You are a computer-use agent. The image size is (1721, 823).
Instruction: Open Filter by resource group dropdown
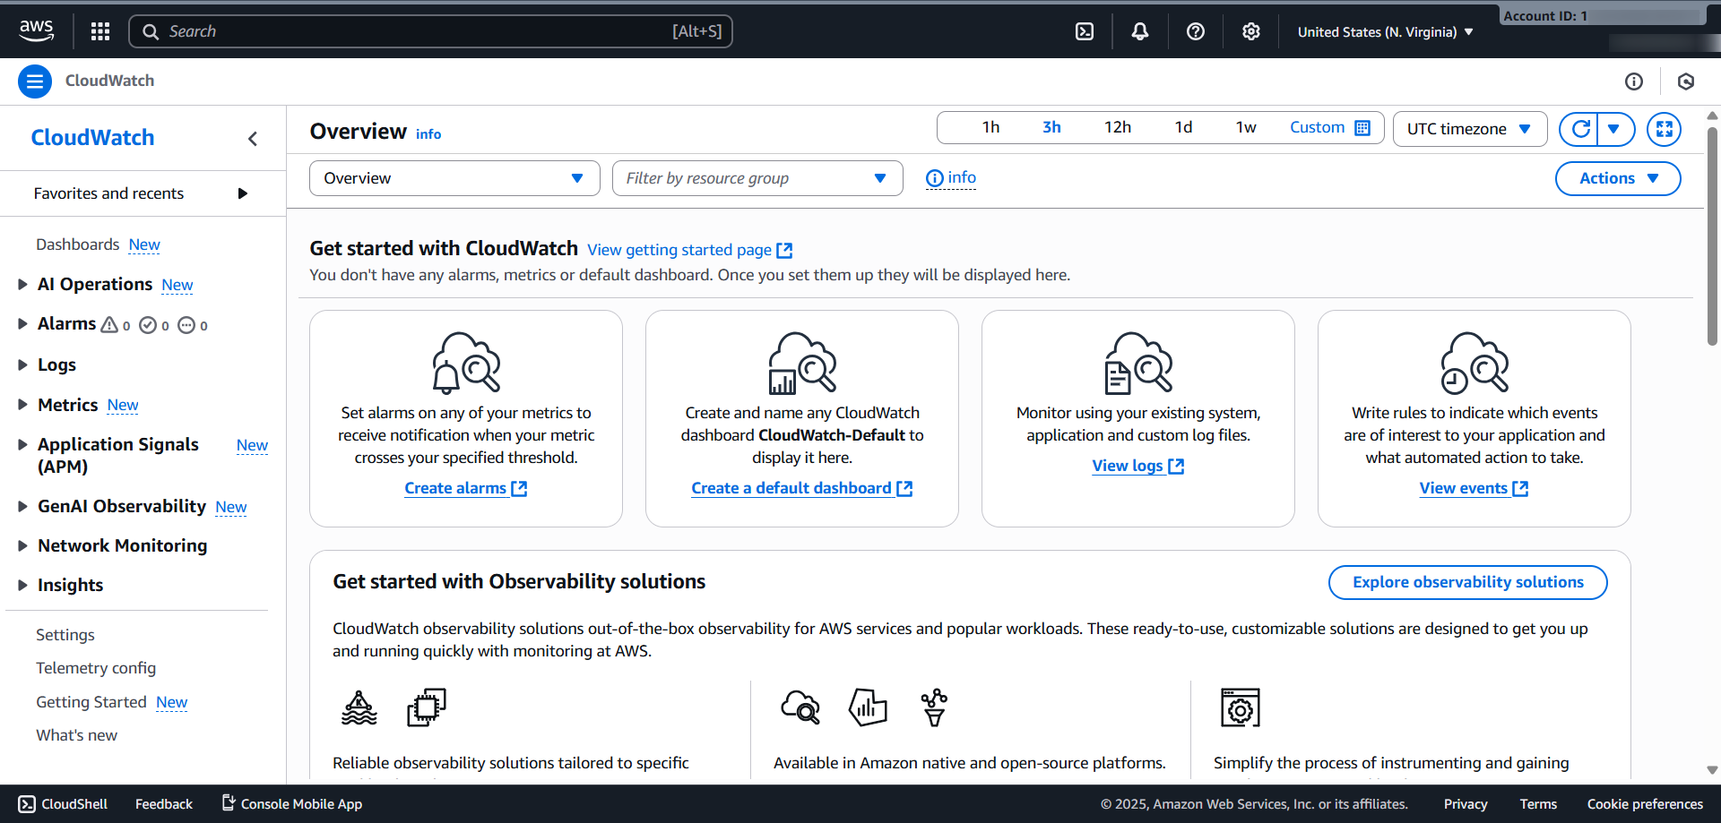757,178
